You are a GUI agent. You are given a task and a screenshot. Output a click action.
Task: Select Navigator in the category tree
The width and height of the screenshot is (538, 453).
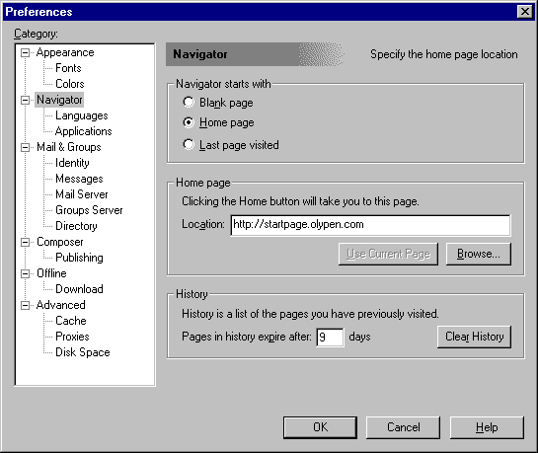pos(59,100)
